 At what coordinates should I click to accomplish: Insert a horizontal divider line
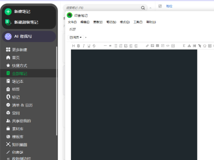coord(105,46)
